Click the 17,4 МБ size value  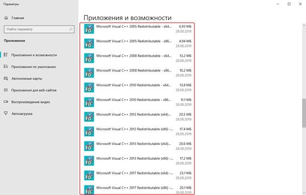click(185, 129)
